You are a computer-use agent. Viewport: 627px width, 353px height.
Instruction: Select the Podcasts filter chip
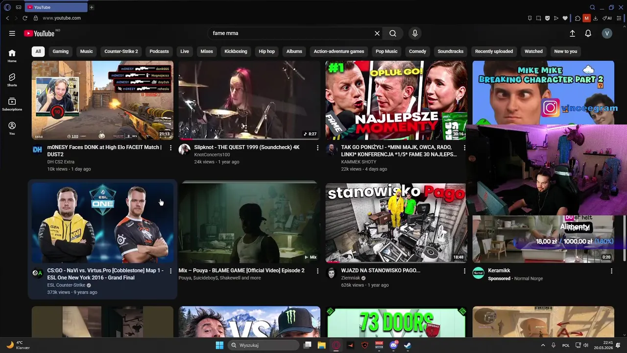159,51
